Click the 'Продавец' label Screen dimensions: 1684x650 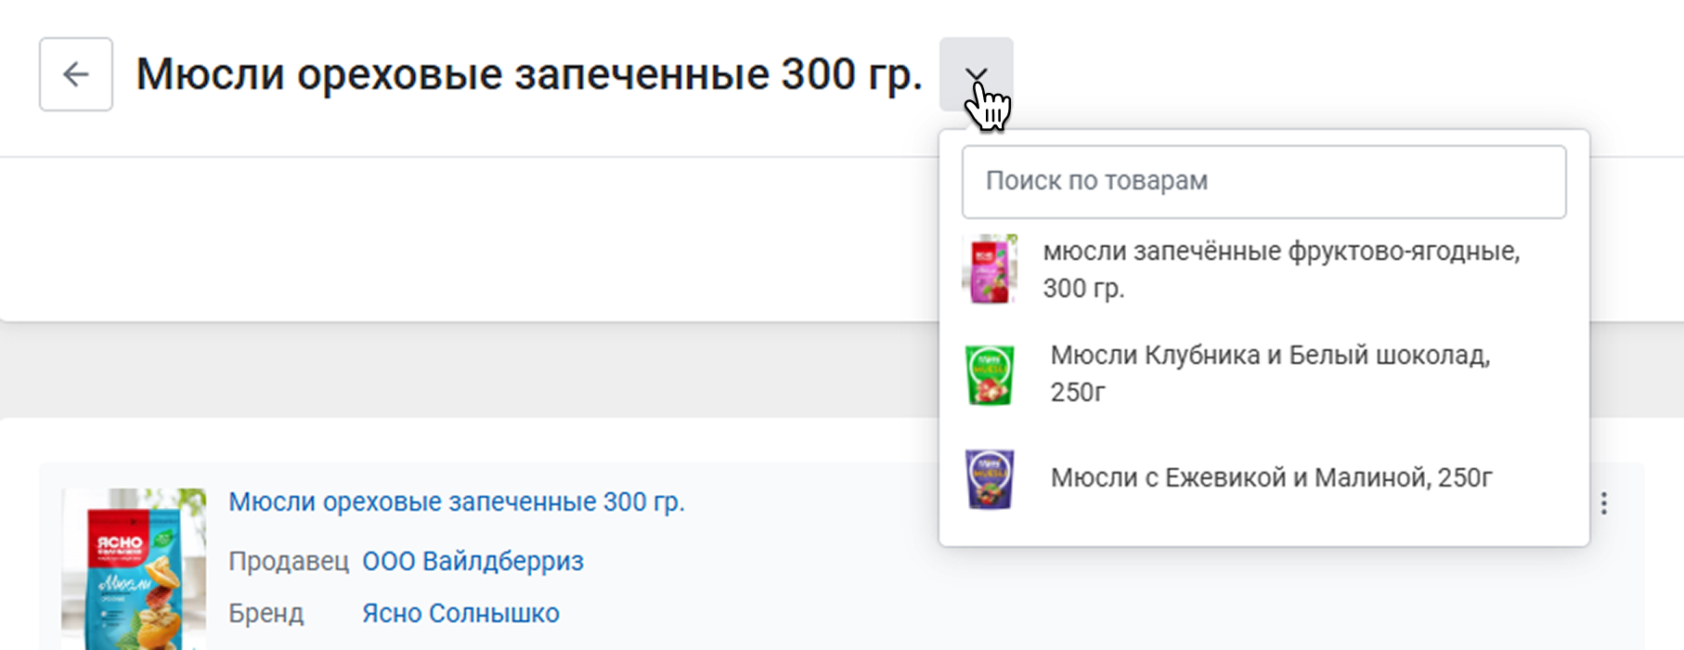289,562
